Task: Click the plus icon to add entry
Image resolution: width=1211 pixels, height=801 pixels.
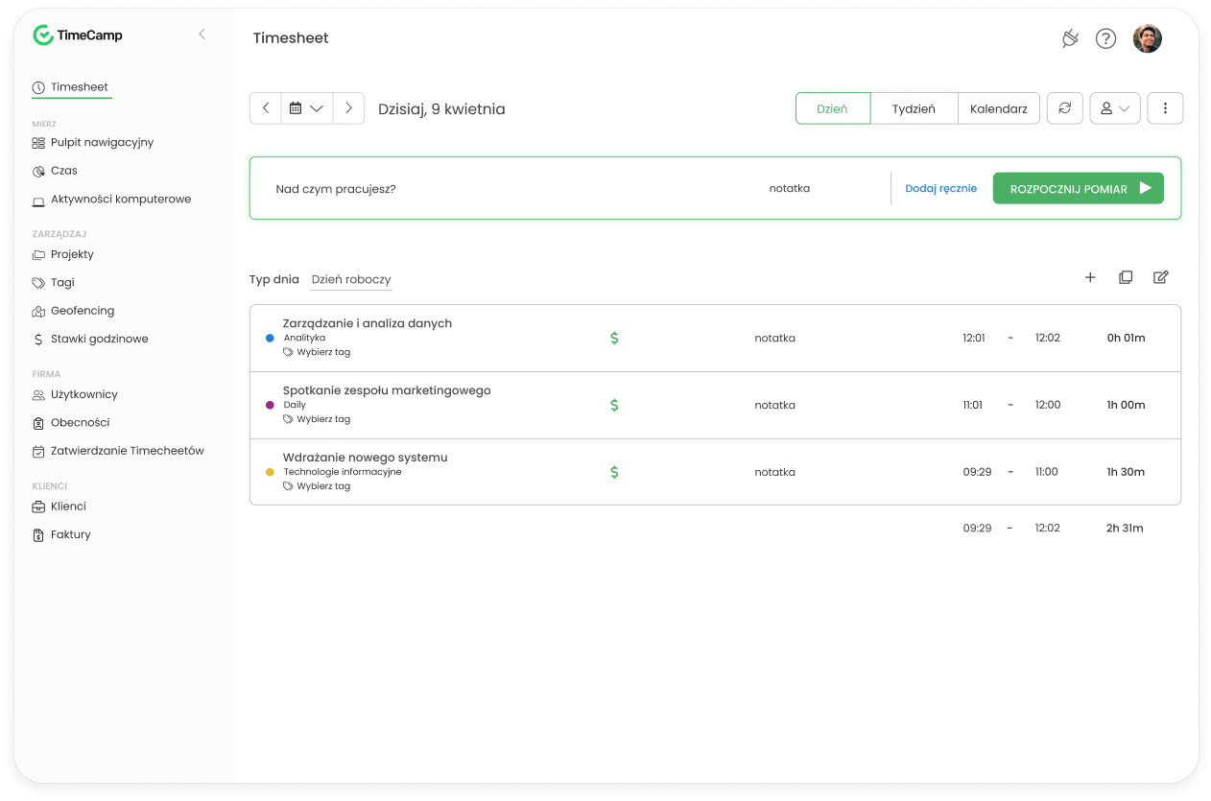Action: click(x=1090, y=277)
